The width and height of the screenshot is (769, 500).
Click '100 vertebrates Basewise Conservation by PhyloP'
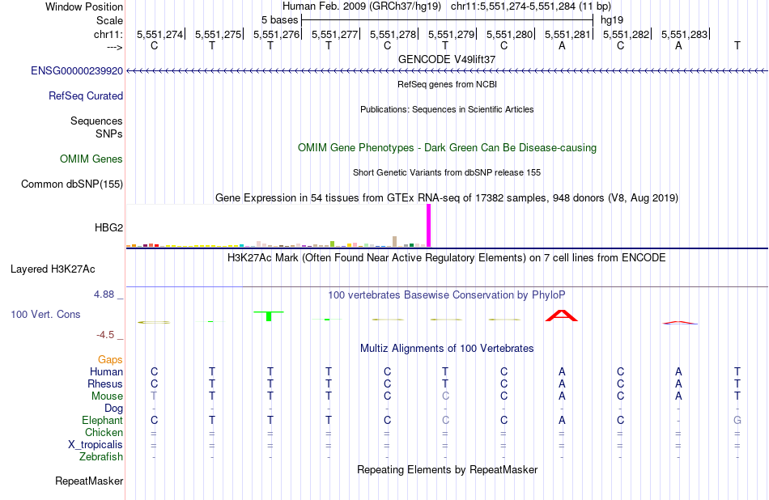pos(447,294)
